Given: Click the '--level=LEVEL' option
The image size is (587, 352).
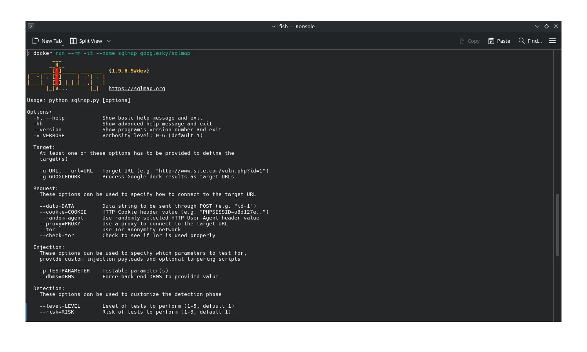Looking at the screenshot, I should (x=60, y=306).
